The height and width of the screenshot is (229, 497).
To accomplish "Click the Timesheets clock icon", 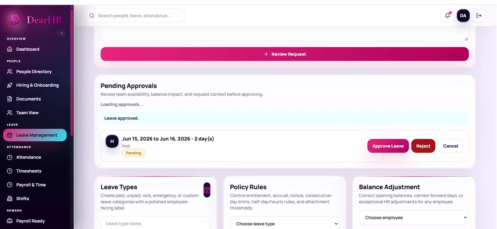I will 10,171.
